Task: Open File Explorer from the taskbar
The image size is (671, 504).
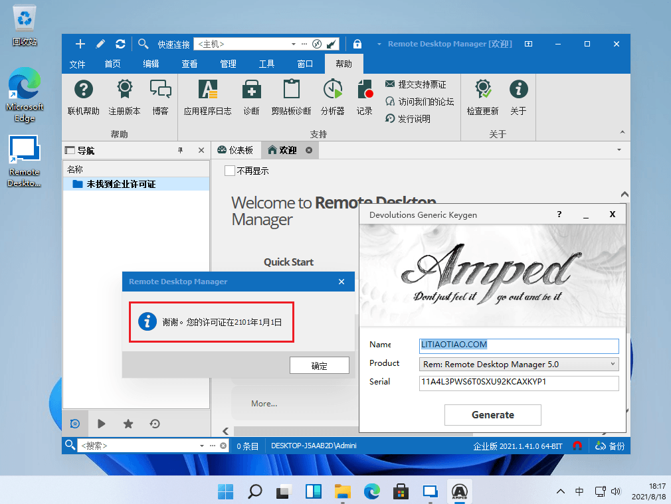Action: pos(343,491)
